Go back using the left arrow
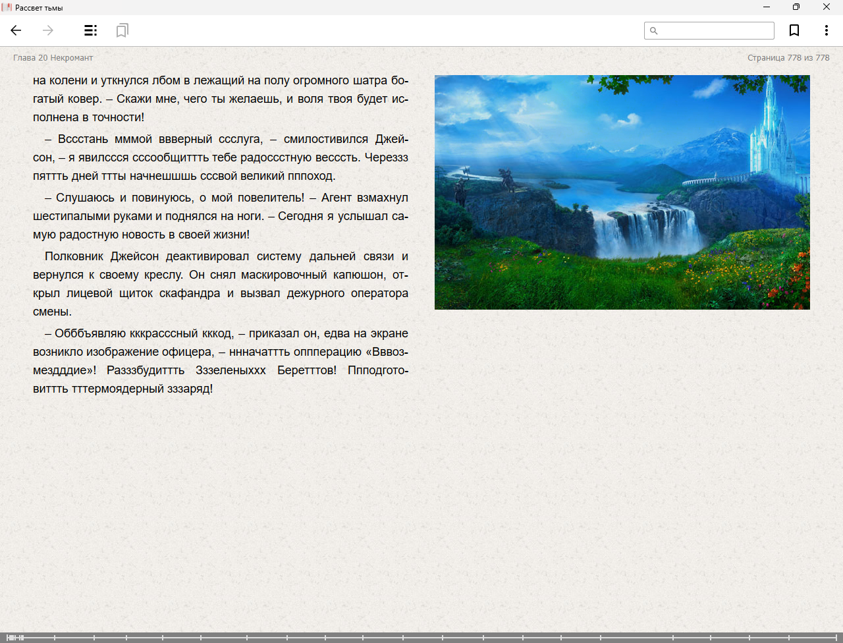This screenshot has height=643, width=843. point(16,30)
